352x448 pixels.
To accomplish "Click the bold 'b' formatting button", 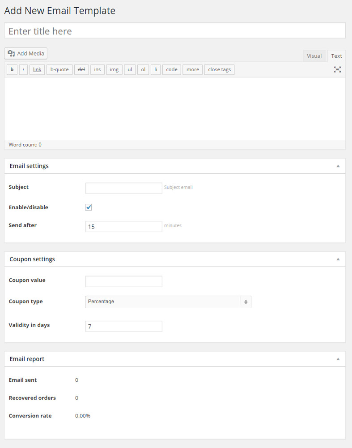I will point(12,69).
